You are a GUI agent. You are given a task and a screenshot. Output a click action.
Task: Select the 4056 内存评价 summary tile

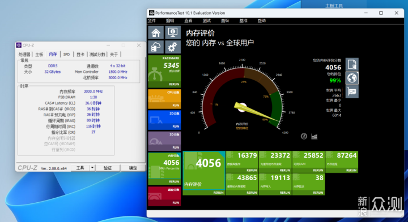[x=204, y=173]
